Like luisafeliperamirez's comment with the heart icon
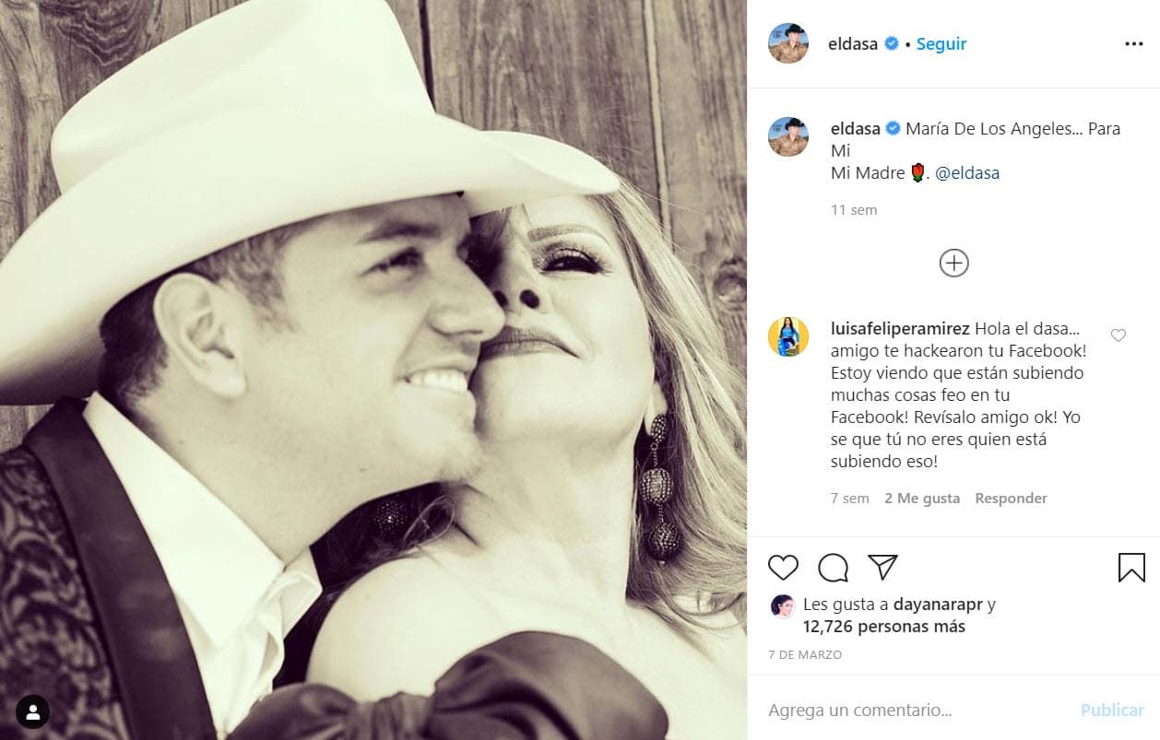 point(1119,335)
